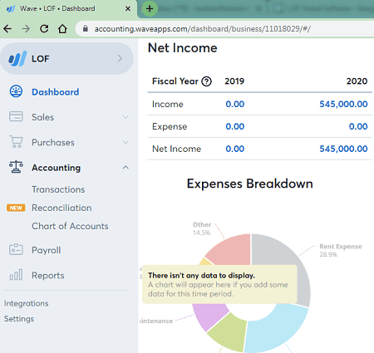Expand the Purchases menu chevron
Screen dimensions: 374x353
[x=125, y=142]
